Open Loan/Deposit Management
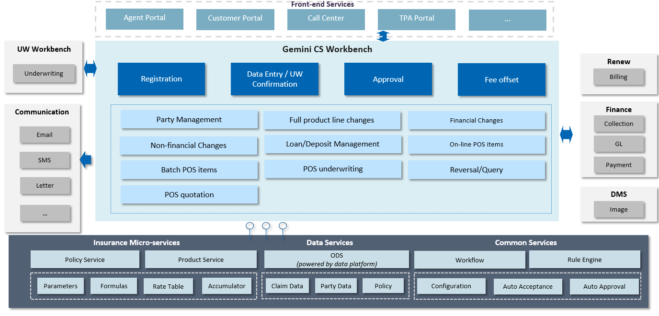 click(333, 144)
